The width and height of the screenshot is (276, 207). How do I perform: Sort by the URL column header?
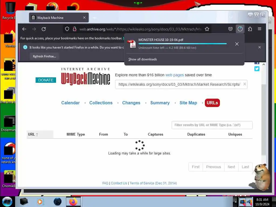[x=40, y=134]
